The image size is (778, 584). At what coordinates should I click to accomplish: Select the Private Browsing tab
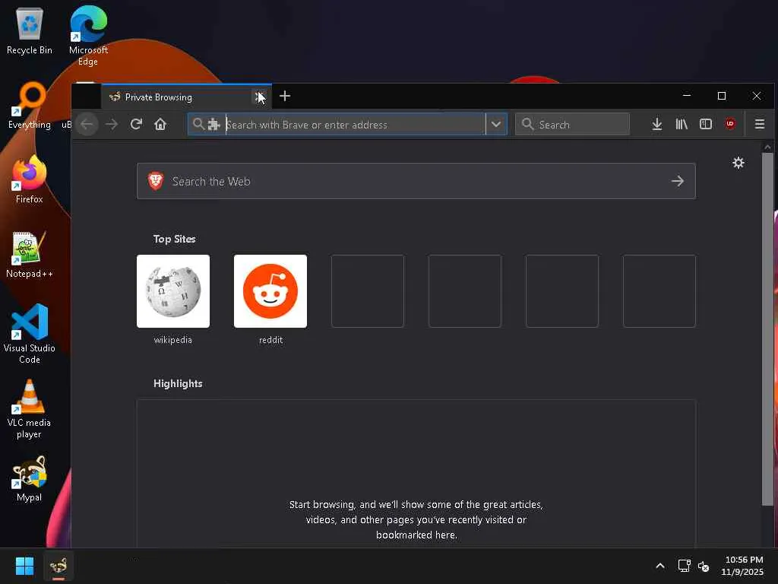coord(187,97)
